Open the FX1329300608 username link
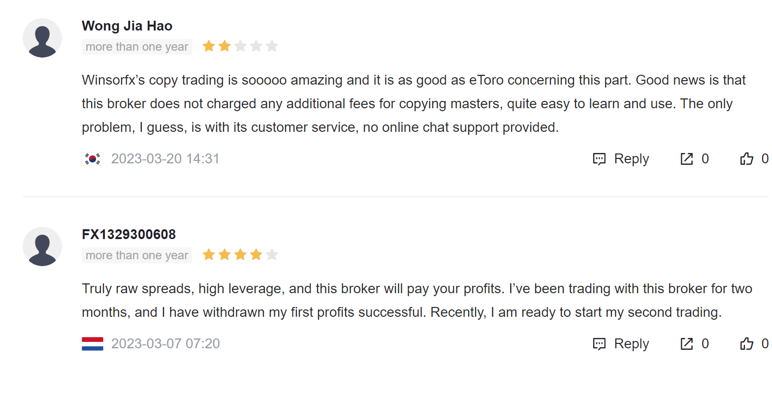Screen dimensions: 772x396 click(129, 235)
